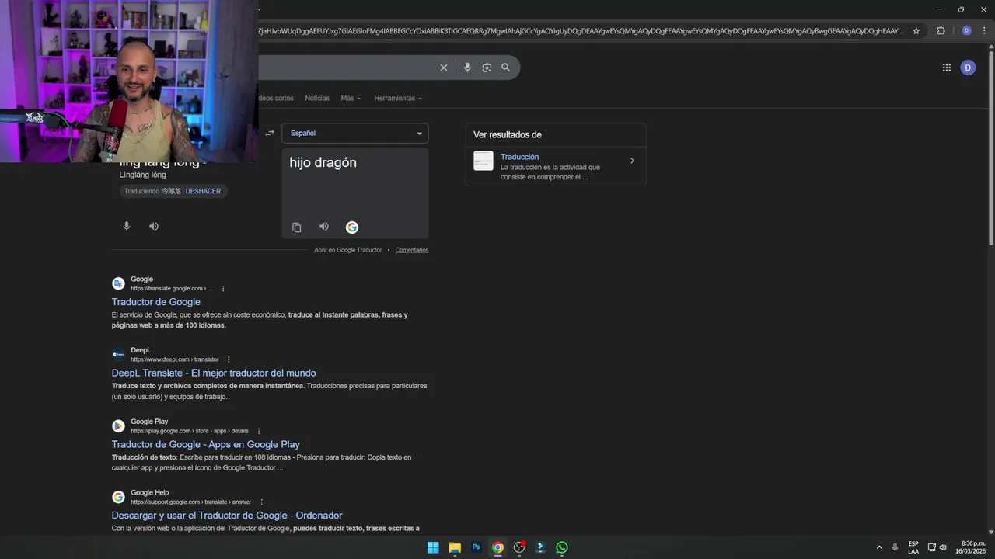
Task: Open the Google account avatar 'D' on the page
Action: pos(968,68)
